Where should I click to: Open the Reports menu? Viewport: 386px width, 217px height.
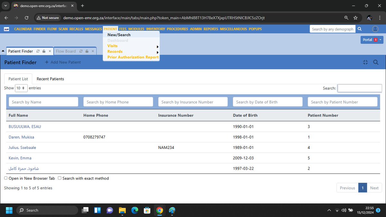211,29
